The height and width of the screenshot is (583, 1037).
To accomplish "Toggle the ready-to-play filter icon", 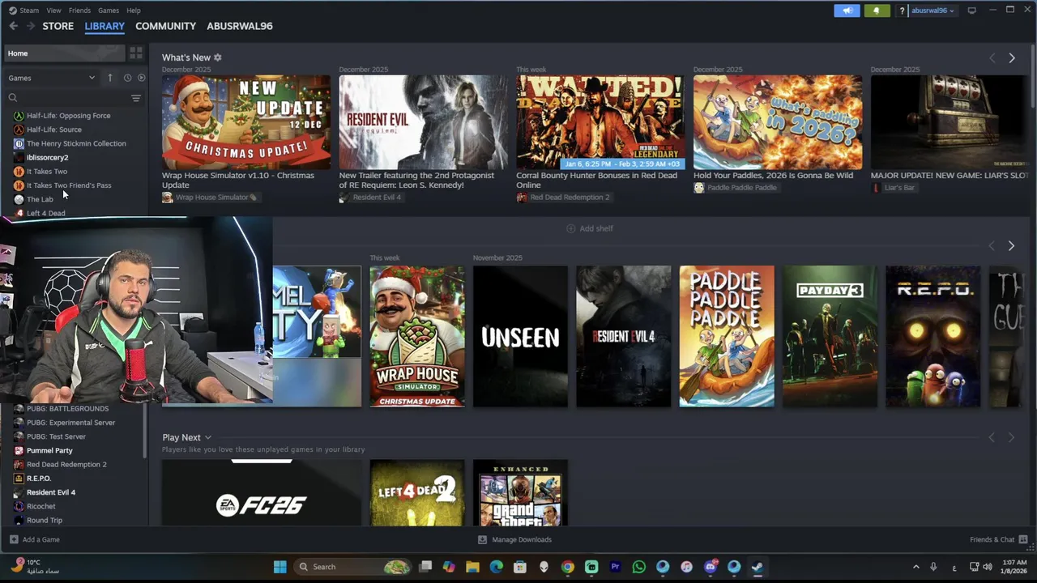I will [x=141, y=78].
